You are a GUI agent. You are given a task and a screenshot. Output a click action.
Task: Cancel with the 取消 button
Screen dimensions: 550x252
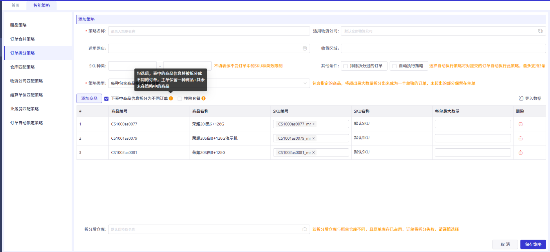point(505,244)
